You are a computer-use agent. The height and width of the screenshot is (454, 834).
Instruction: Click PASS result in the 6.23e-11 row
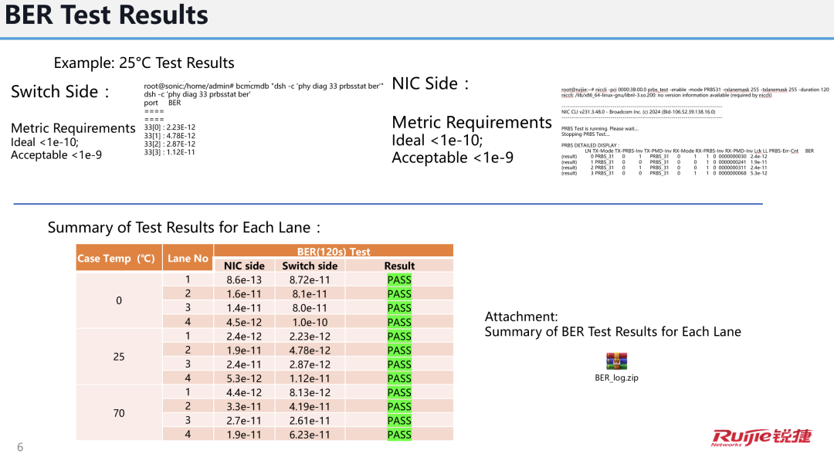click(399, 435)
